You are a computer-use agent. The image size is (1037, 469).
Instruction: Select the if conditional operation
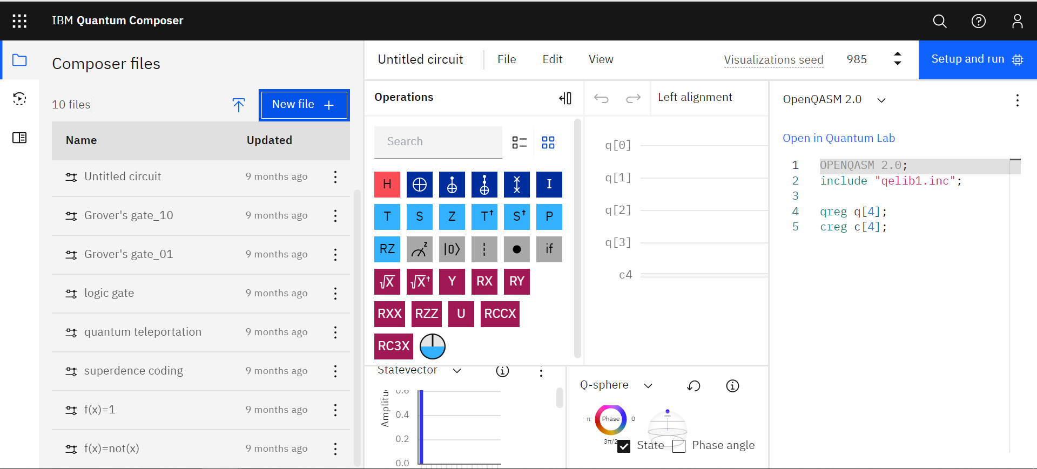[x=549, y=249]
